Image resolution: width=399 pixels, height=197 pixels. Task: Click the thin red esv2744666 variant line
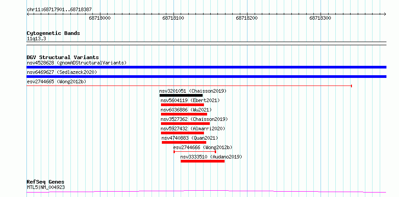click(195, 152)
